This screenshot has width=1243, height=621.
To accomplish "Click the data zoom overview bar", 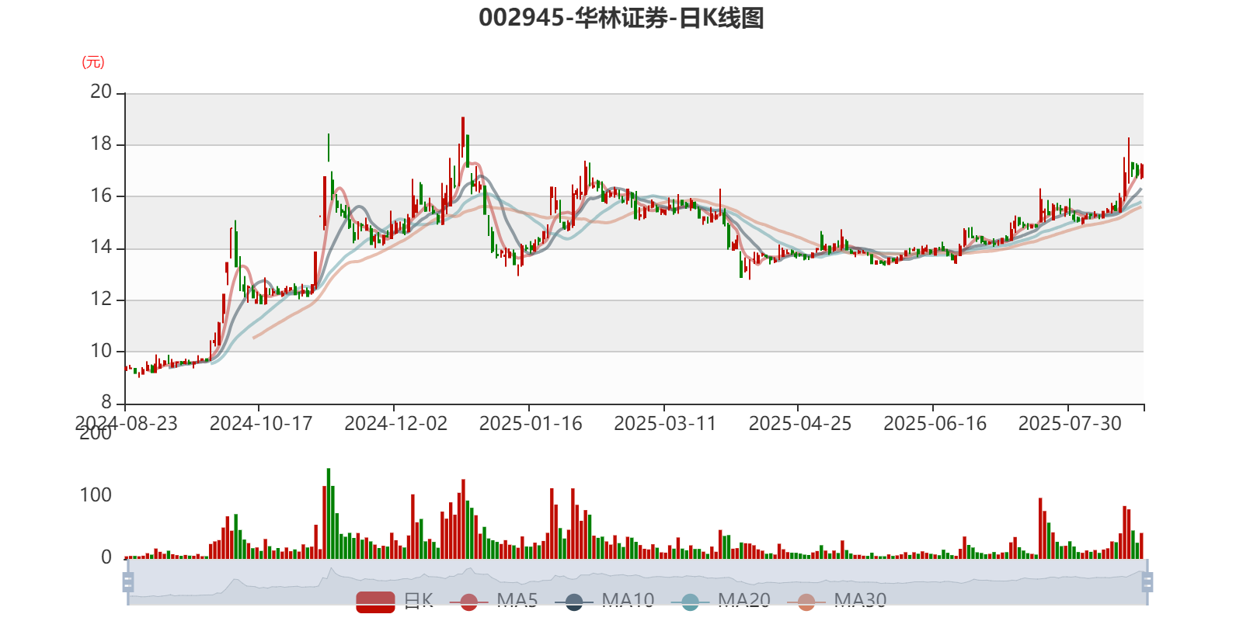I will [x=638, y=581].
